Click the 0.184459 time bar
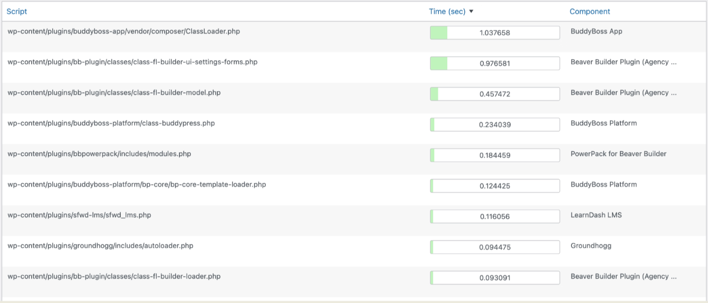This screenshot has width=708, height=303. tap(495, 155)
